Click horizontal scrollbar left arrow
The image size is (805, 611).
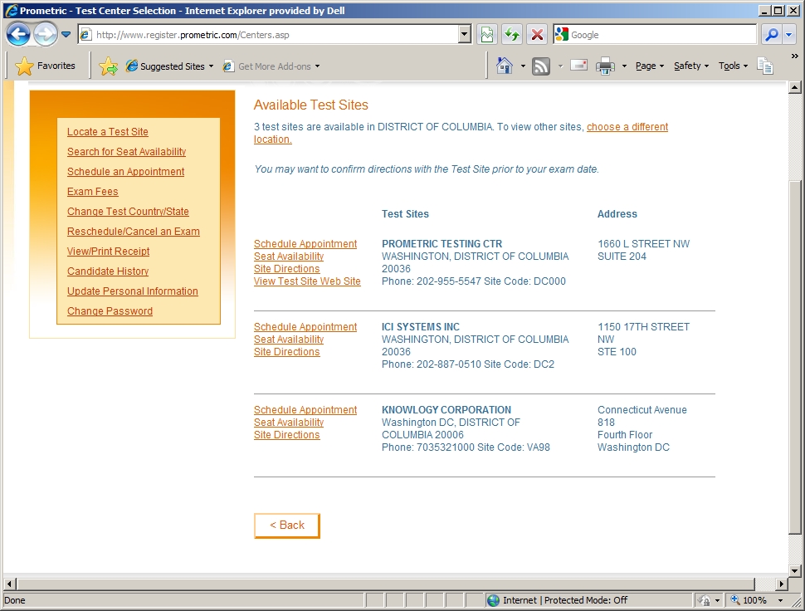[x=9, y=584]
